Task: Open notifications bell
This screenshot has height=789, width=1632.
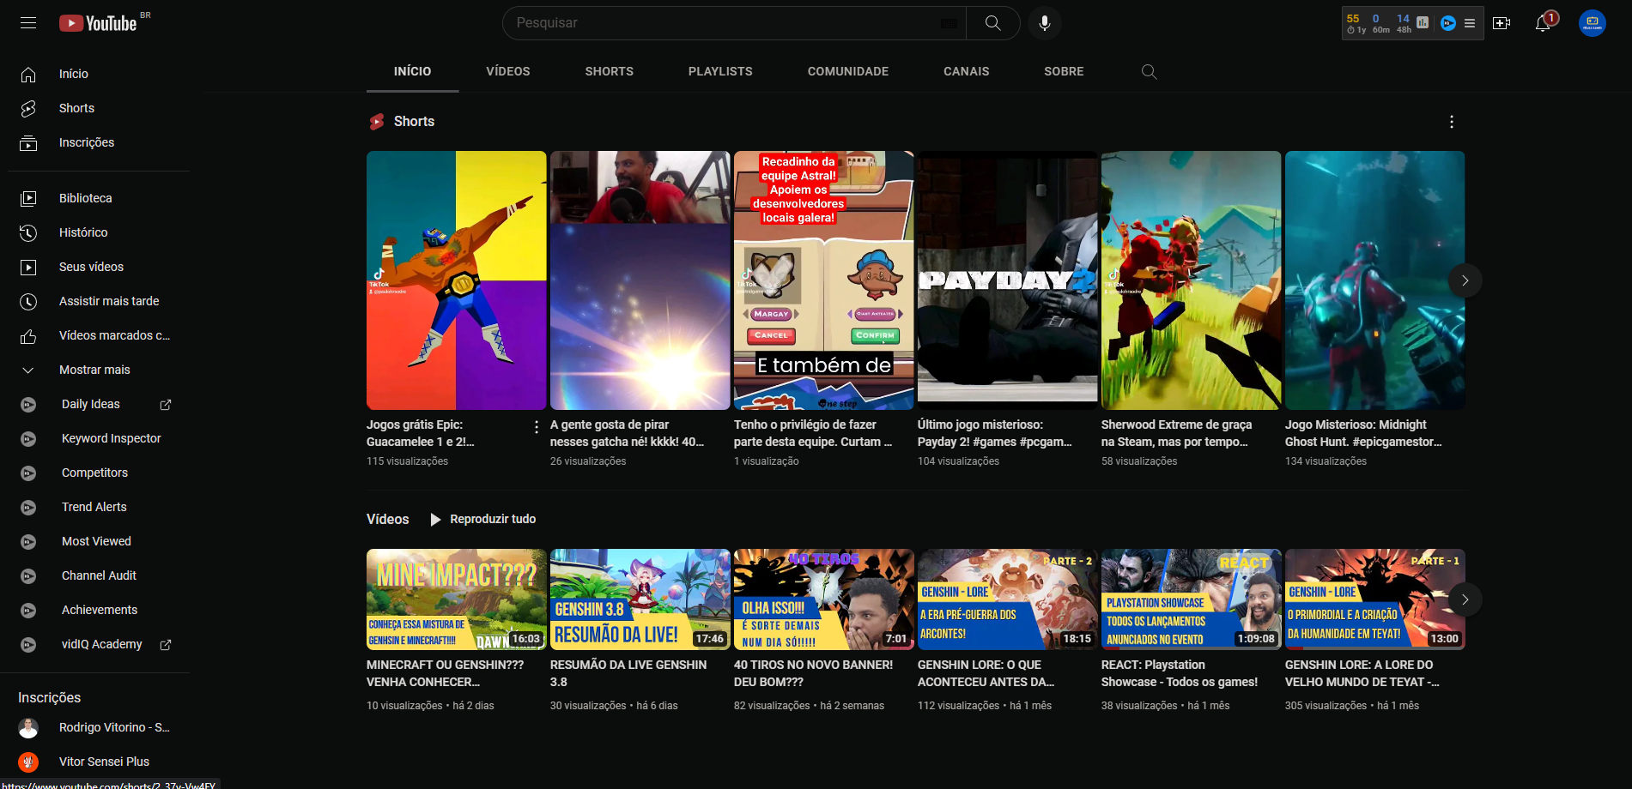Action: tap(1544, 23)
